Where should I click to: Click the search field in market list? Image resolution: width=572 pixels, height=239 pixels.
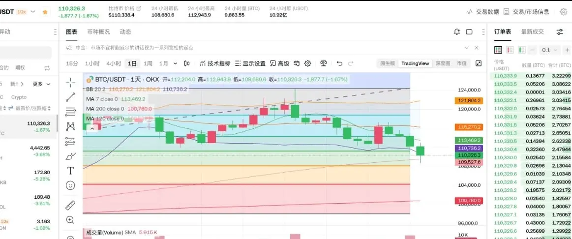(26, 53)
